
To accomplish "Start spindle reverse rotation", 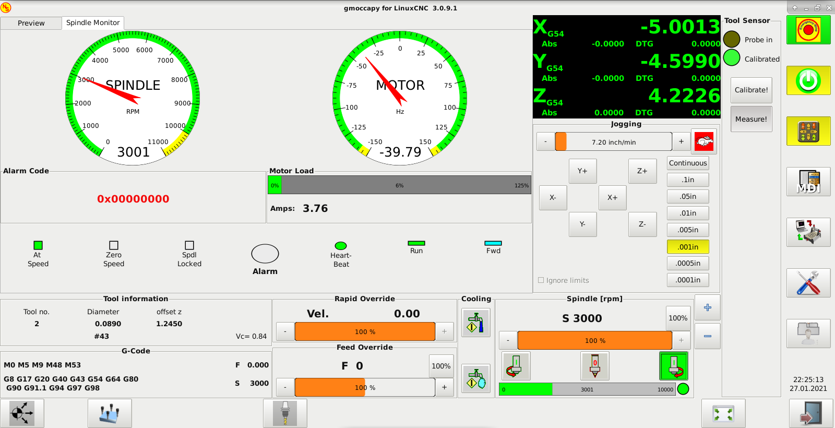I will 516,365.
